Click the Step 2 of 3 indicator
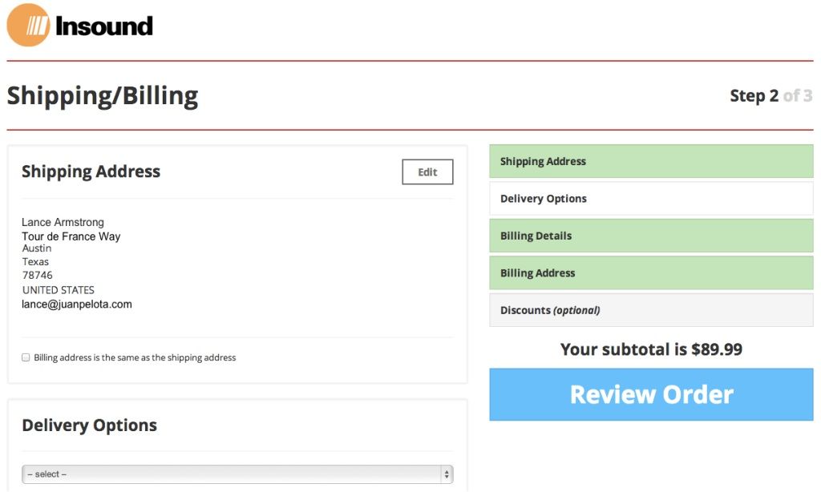821x492 pixels. pos(770,96)
